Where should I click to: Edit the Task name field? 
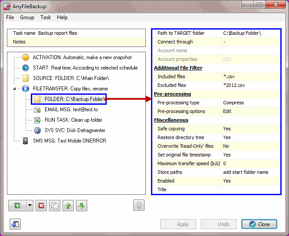[91, 33]
